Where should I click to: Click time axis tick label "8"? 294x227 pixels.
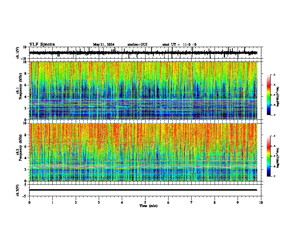215,203
